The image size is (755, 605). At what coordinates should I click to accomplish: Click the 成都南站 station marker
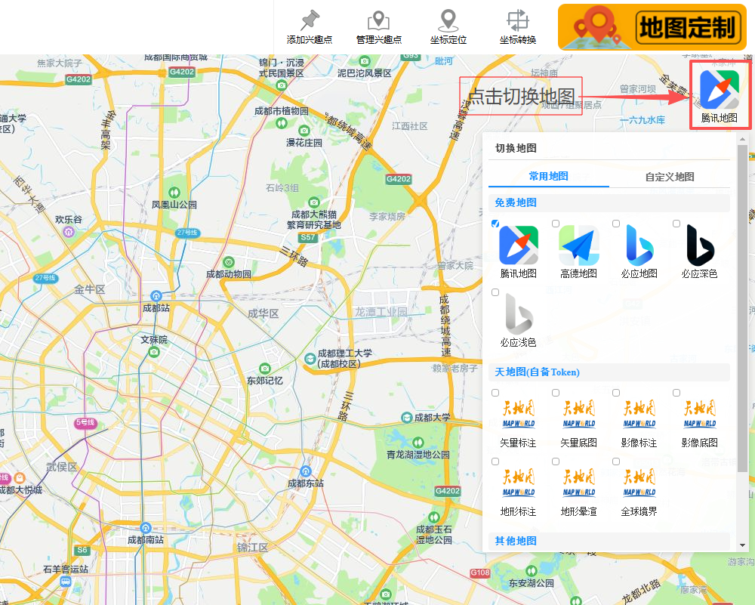(x=146, y=528)
